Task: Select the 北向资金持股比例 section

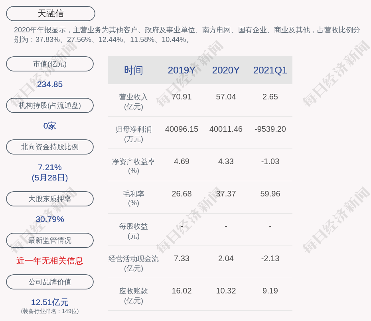Action: pyautogui.click(x=49, y=147)
